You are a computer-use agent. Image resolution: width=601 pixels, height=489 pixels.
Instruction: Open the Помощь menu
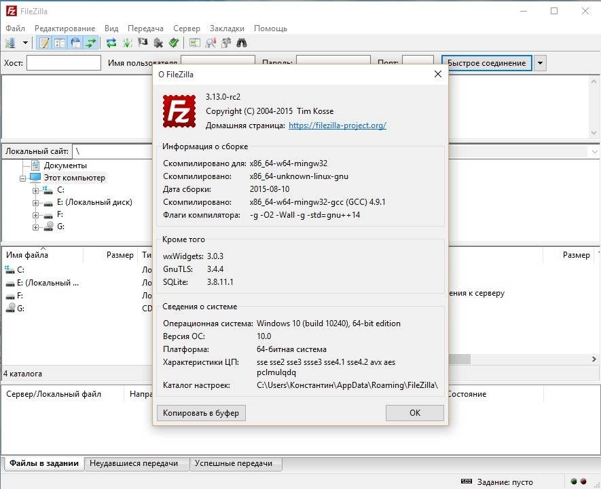(x=270, y=28)
